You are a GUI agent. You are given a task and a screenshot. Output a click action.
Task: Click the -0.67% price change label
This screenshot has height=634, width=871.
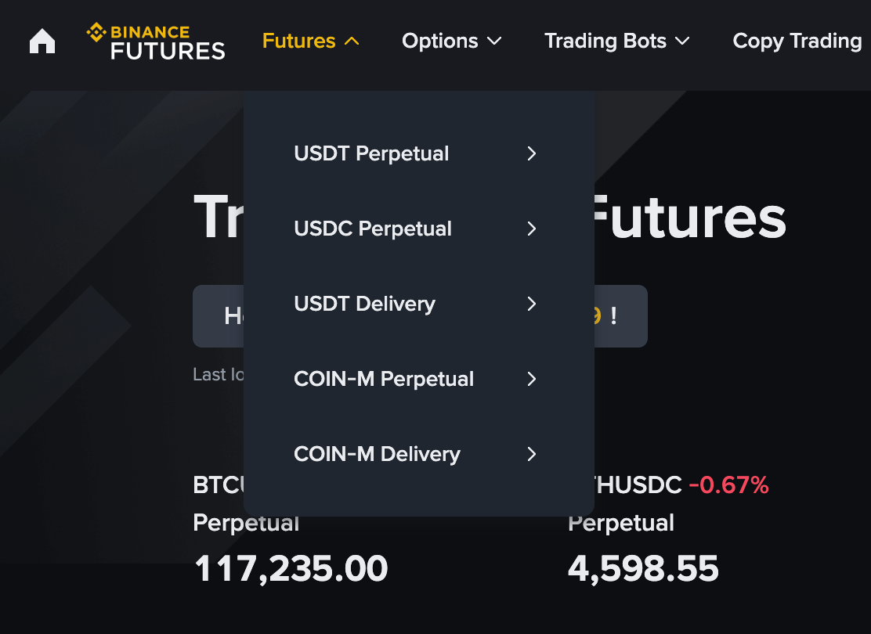click(x=728, y=485)
